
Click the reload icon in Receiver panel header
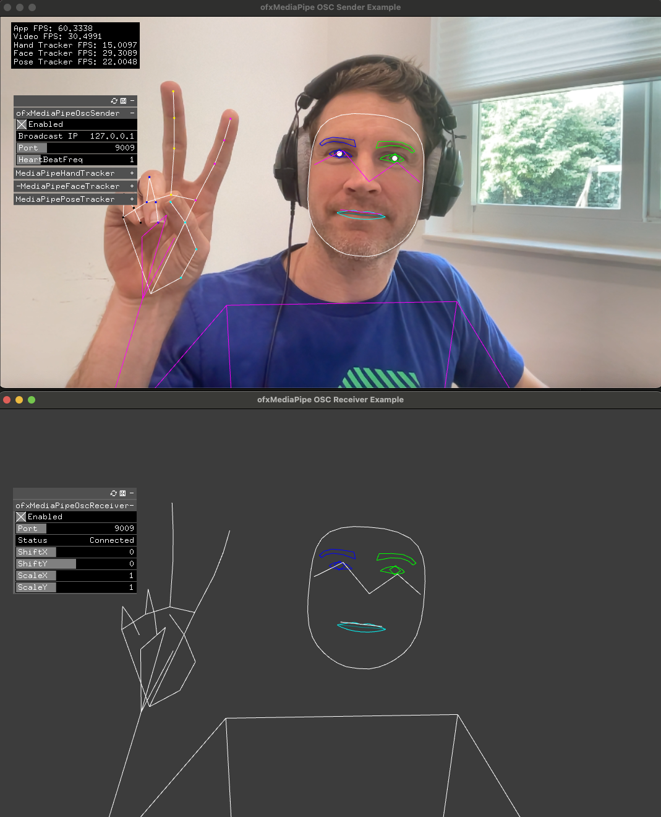coord(114,493)
